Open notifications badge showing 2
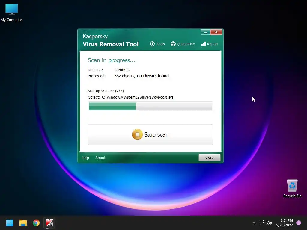This screenshot has width=307, height=230. (x=299, y=223)
